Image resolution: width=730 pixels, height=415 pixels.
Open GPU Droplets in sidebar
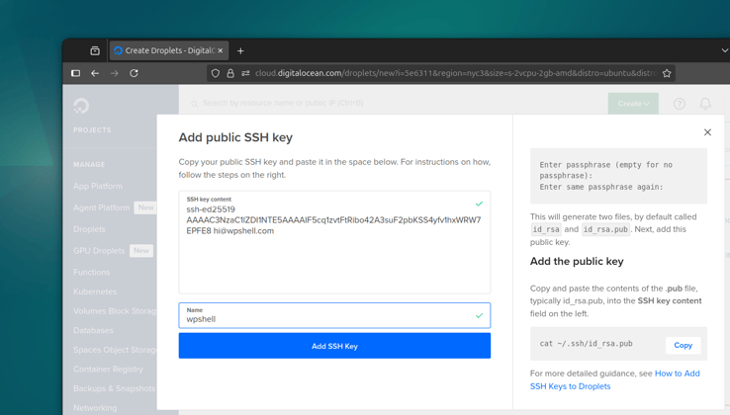[x=99, y=250]
